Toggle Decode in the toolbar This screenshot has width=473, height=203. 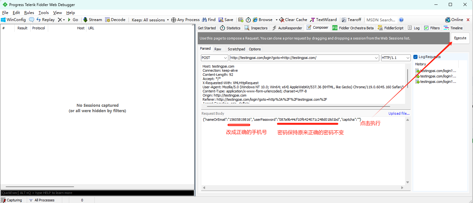pyautogui.click(x=115, y=20)
